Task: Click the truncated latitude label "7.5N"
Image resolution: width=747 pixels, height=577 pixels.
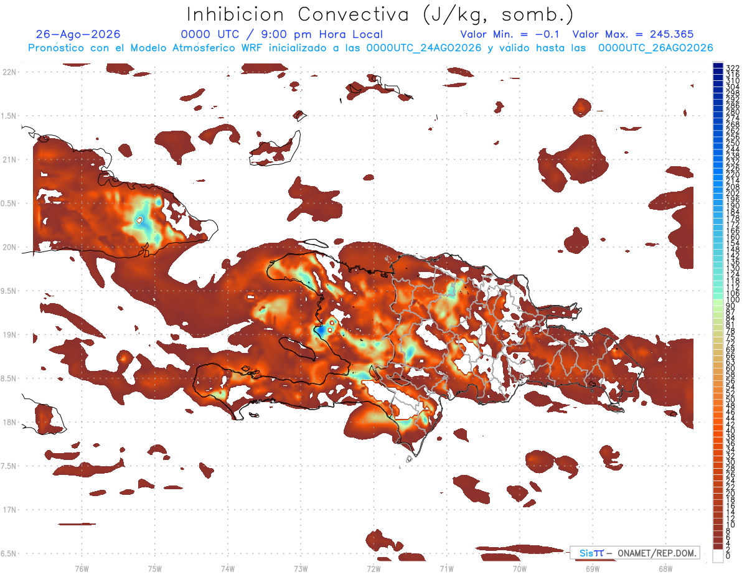Action: 9,466
